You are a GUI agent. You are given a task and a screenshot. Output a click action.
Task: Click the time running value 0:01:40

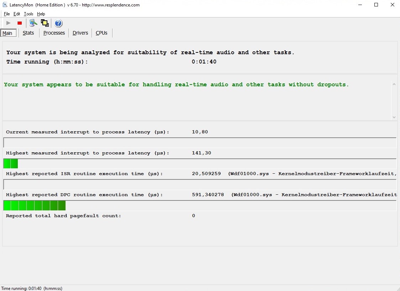click(204, 62)
